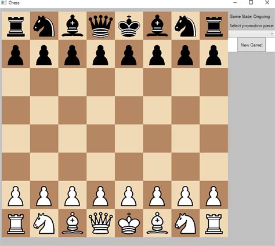Maximize the Chess window
275x246 pixels.
pyautogui.click(x=251, y=2)
